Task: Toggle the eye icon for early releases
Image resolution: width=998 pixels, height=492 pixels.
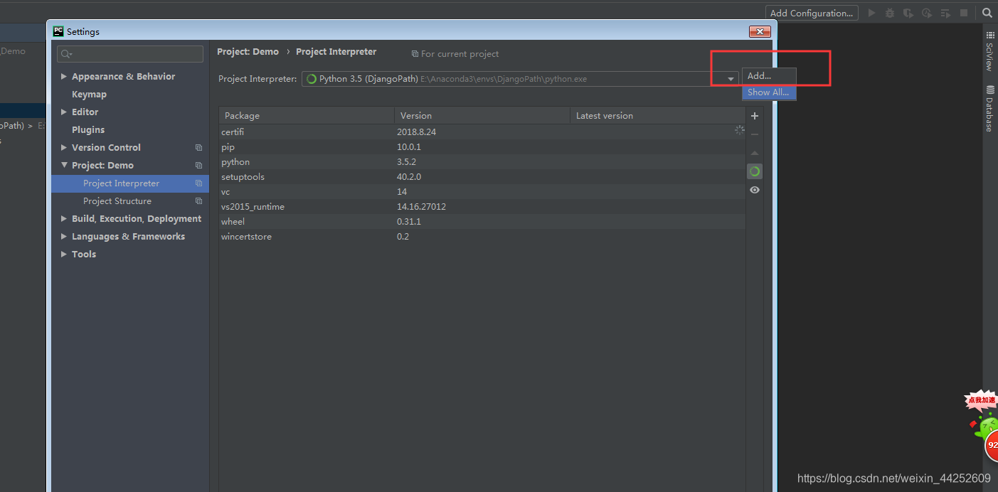Action: point(755,190)
